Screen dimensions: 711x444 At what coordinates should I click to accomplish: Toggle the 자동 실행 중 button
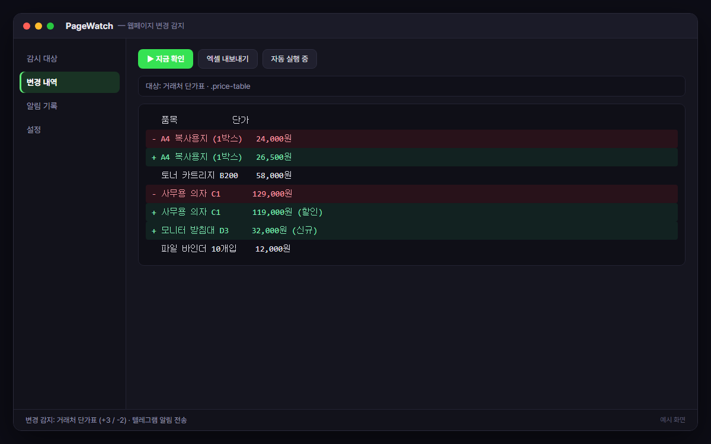coord(290,59)
